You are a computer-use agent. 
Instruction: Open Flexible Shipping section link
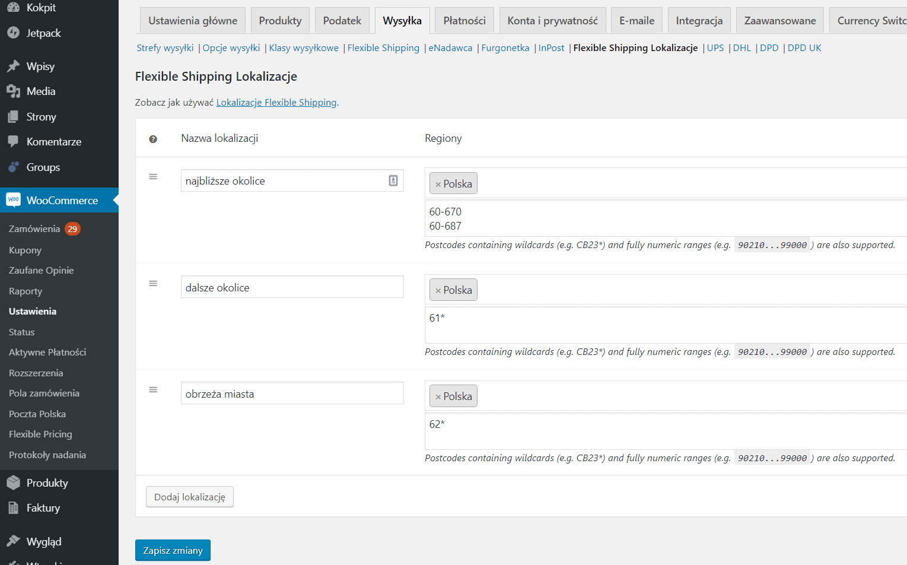(x=383, y=48)
